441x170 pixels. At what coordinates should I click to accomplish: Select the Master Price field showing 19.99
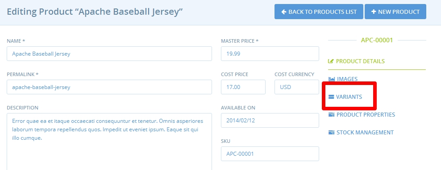click(x=270, y=53)
